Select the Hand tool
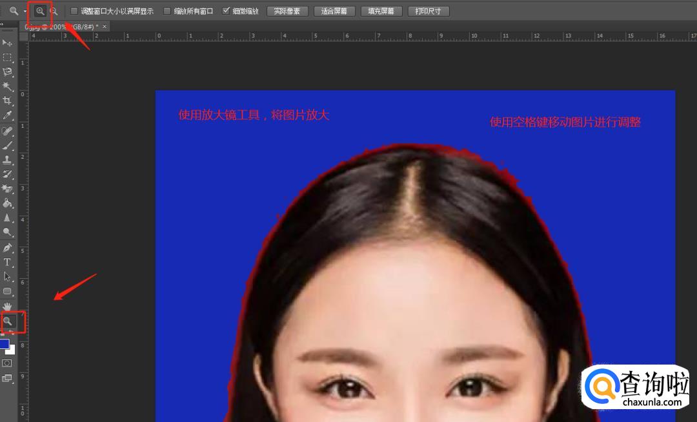697x422 pixels. (x=8, y=306)
